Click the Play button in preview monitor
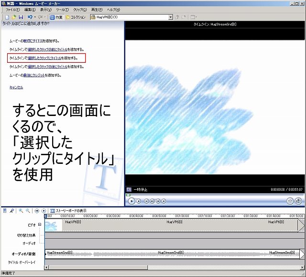The width and height of the screenshot is (306, 277). [x=131, y=201]
